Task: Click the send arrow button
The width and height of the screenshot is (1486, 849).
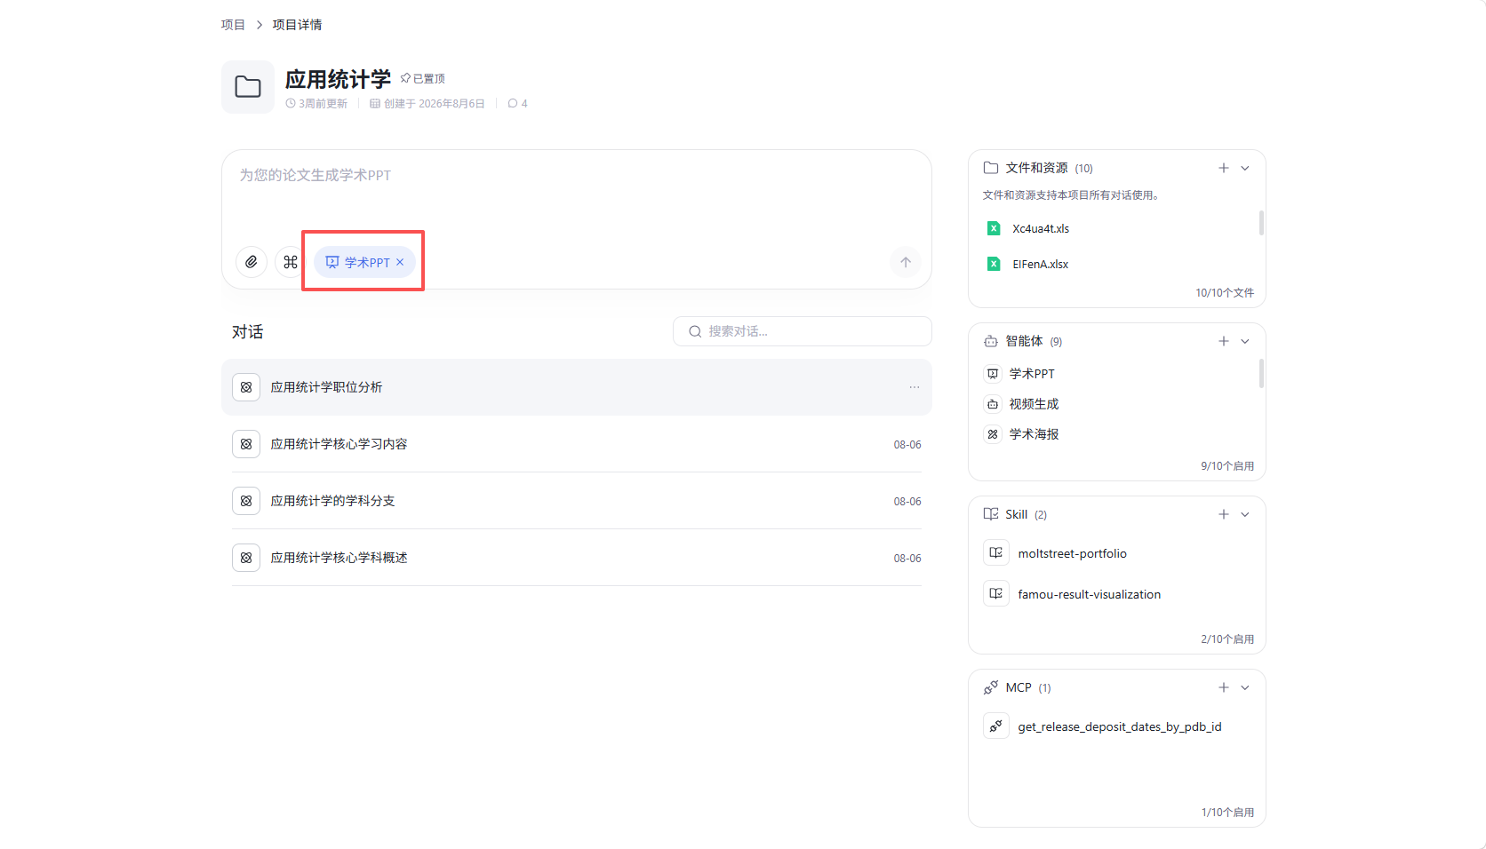Action: [906, 262]
